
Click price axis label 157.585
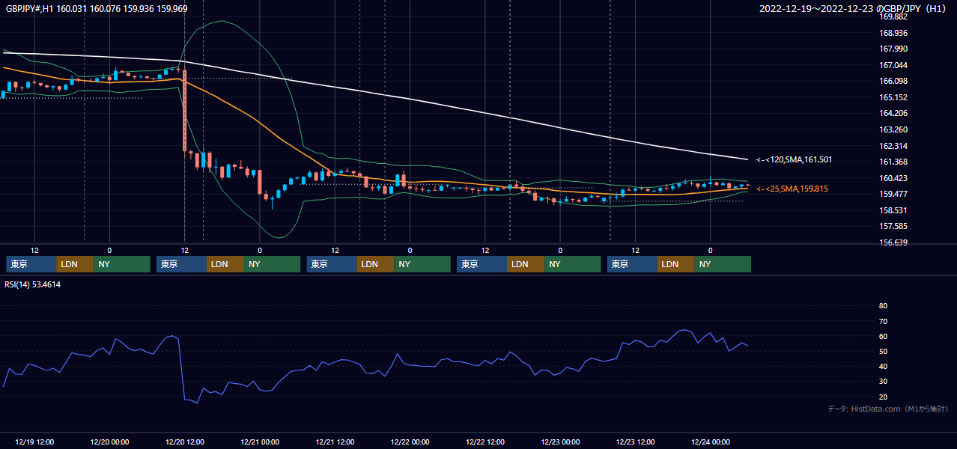tap(893, 226)
